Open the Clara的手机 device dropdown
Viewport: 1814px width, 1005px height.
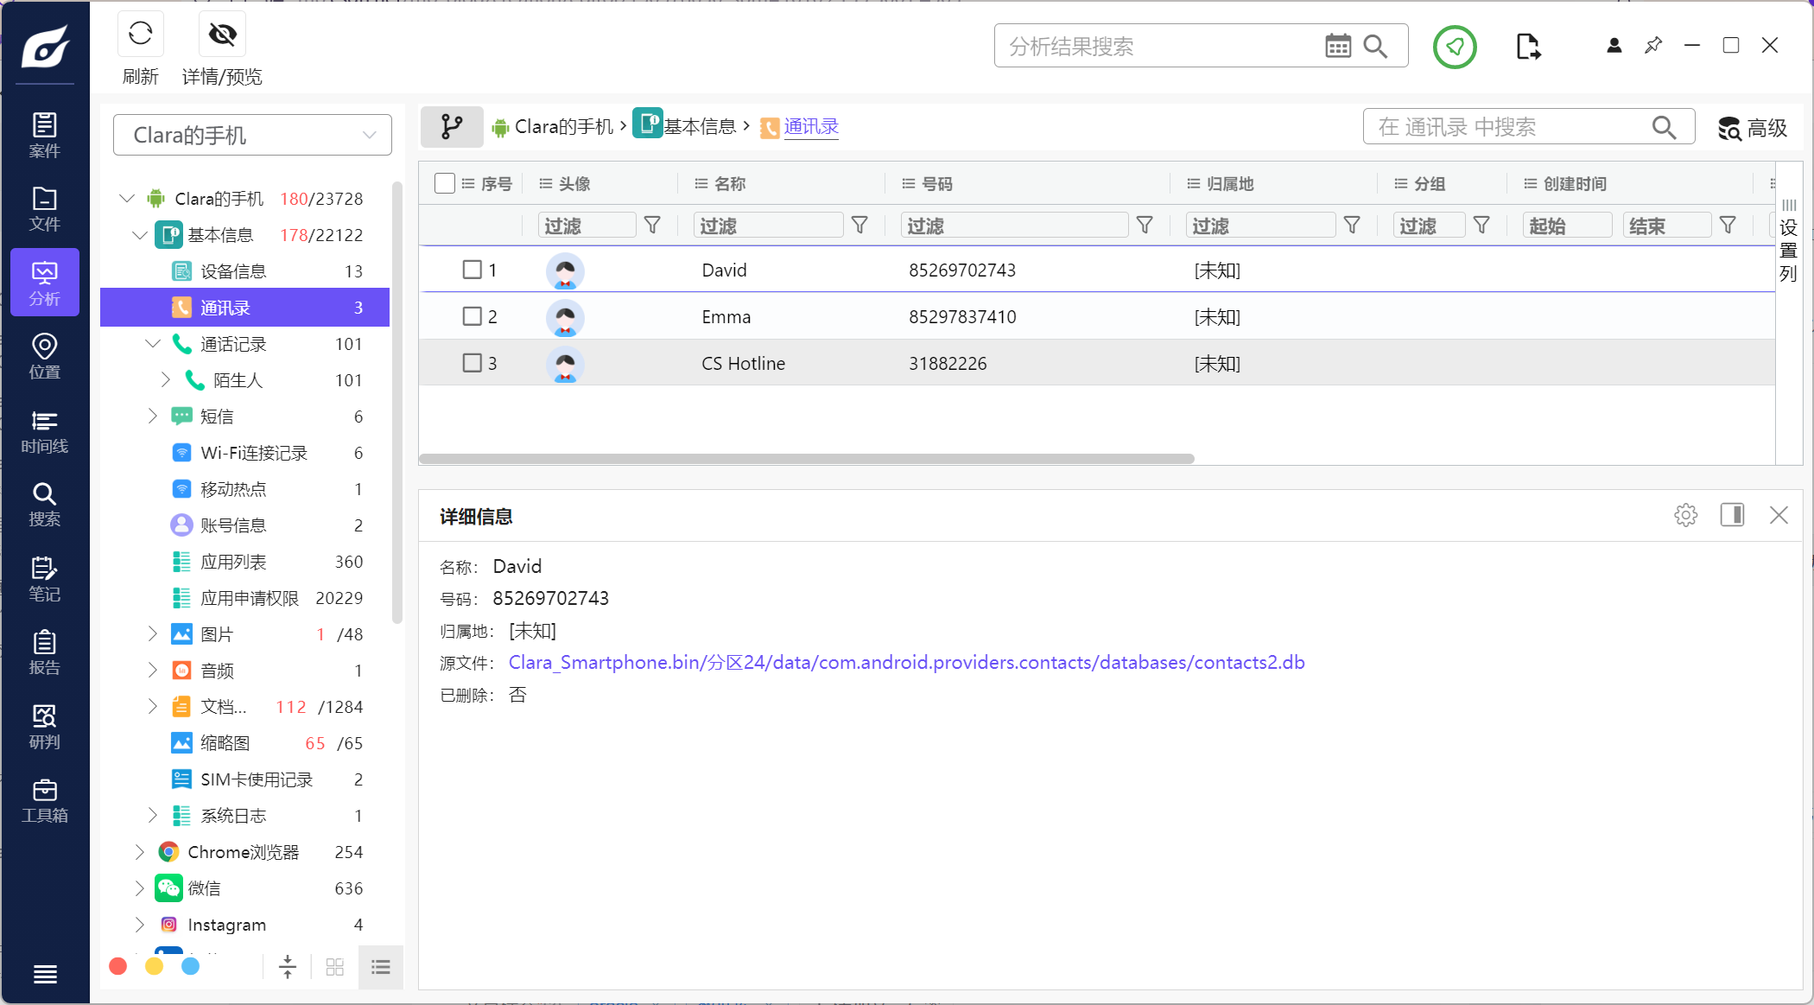click(x=252, y=135)
